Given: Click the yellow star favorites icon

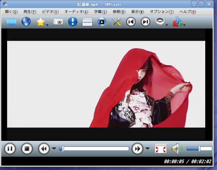Looking at the screenshot, I should [x=41, y=22].
